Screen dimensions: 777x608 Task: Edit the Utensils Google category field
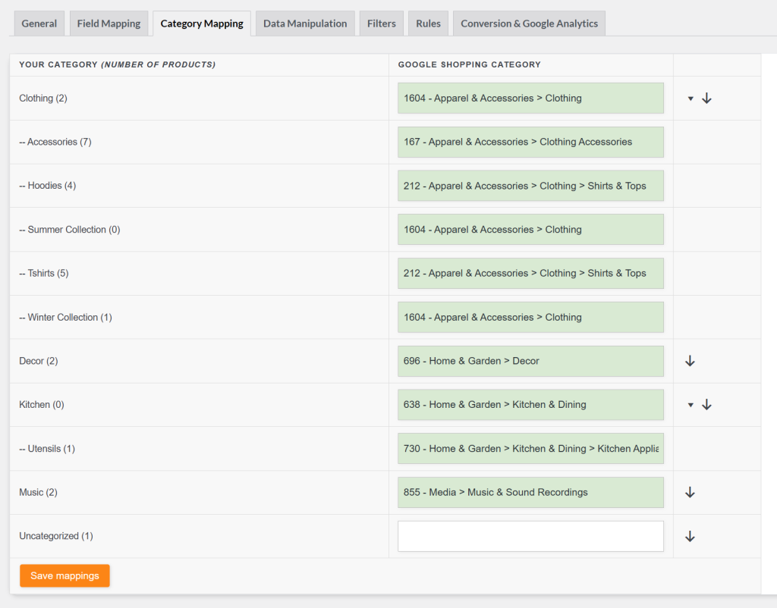530,449
